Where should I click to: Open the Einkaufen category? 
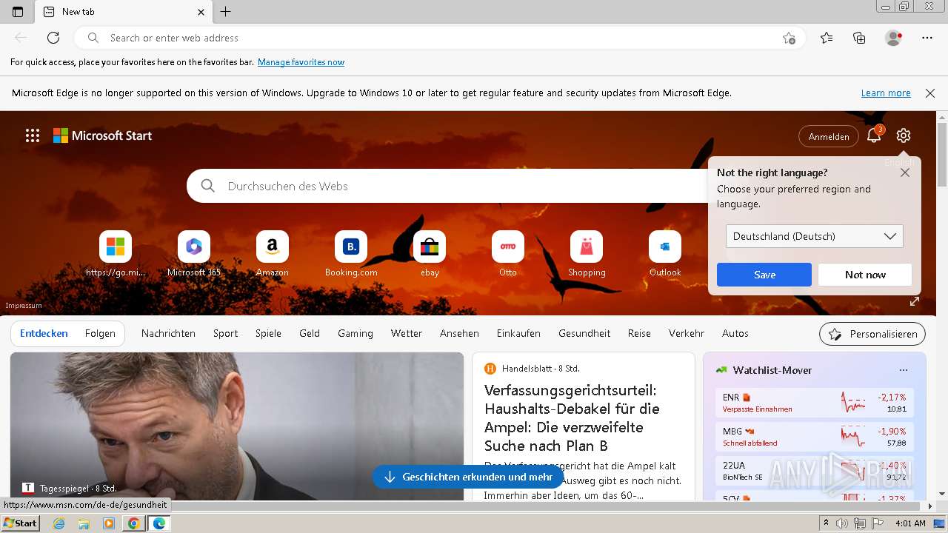(518, 333)
